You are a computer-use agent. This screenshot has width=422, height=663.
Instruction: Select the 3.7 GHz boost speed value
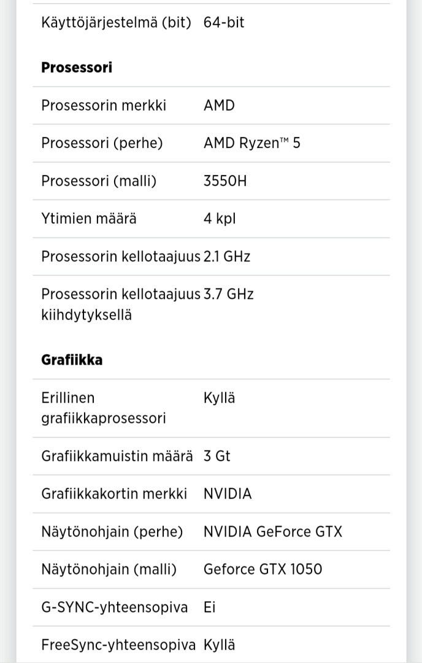pyautogui.click(x=229, y=294)
